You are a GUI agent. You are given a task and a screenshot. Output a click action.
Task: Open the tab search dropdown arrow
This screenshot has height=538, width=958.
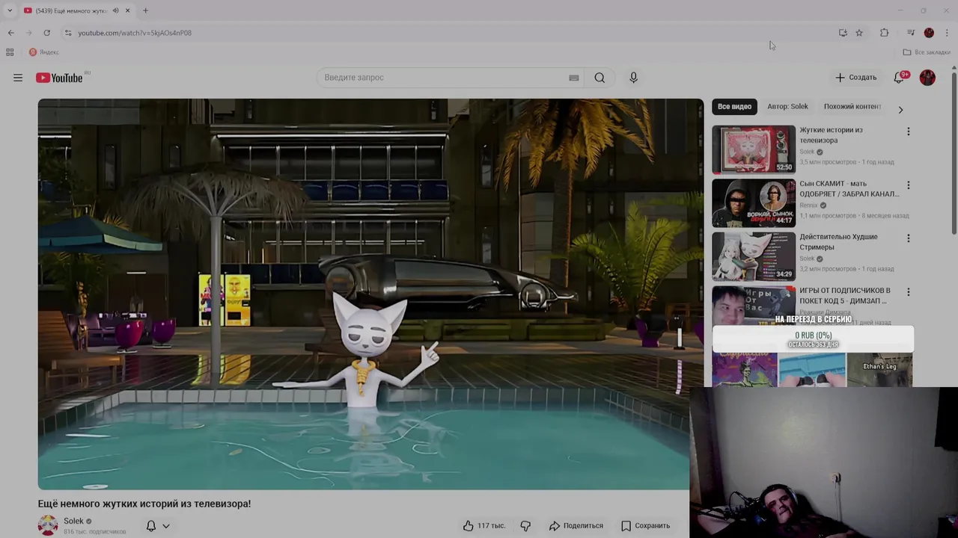coord(10,10)
